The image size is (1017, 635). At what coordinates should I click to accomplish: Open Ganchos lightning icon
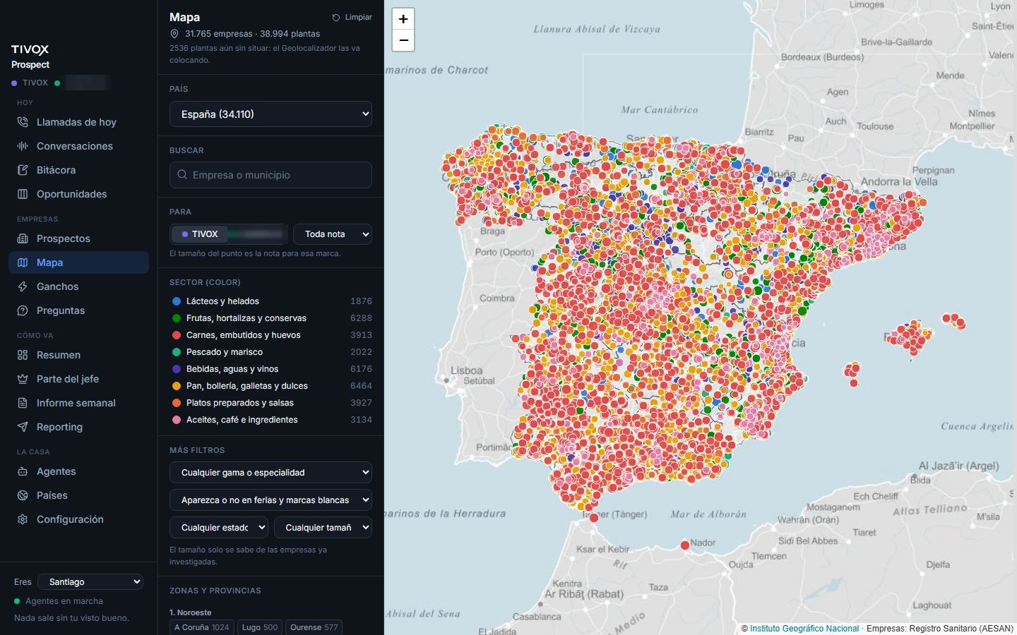point(23,286)
